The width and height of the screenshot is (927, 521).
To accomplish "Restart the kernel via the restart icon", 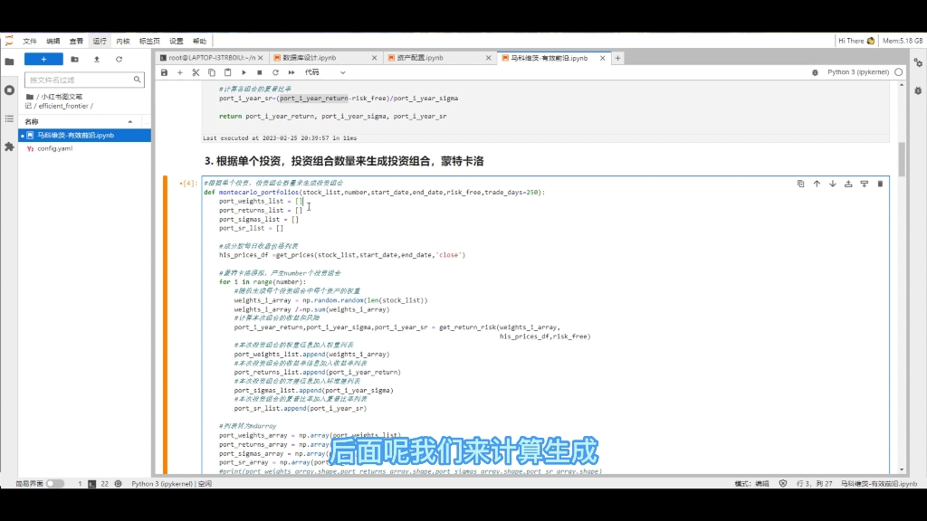I will click(x=275, y=72).
